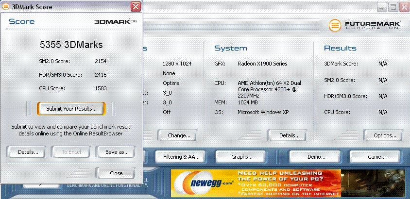Close 3DMark Score dialog via red X
410x199 pixels.
(x=136, y=6)
